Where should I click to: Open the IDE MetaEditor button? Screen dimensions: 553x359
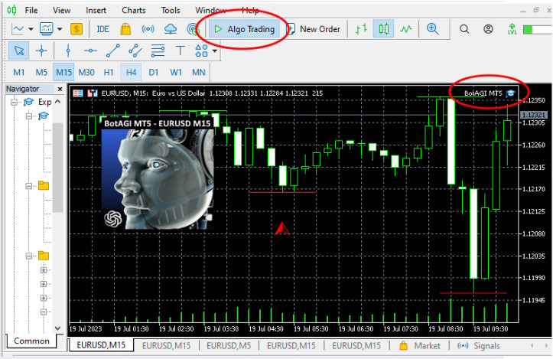(x=103, y=29)
